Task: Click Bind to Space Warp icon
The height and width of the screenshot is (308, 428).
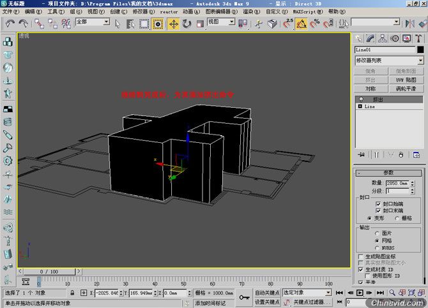Action: point(66,24)
